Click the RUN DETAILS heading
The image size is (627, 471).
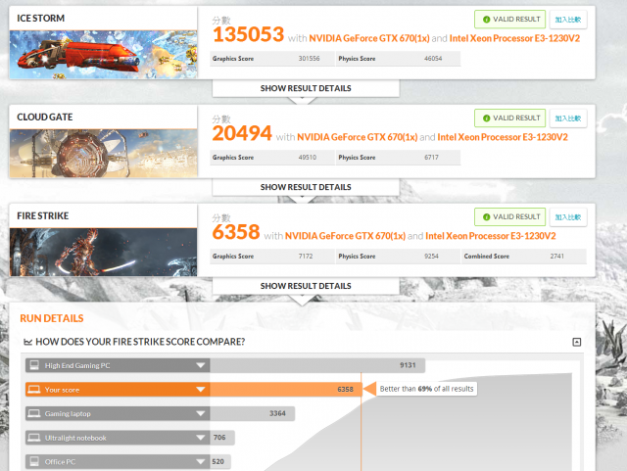[52, 318]
